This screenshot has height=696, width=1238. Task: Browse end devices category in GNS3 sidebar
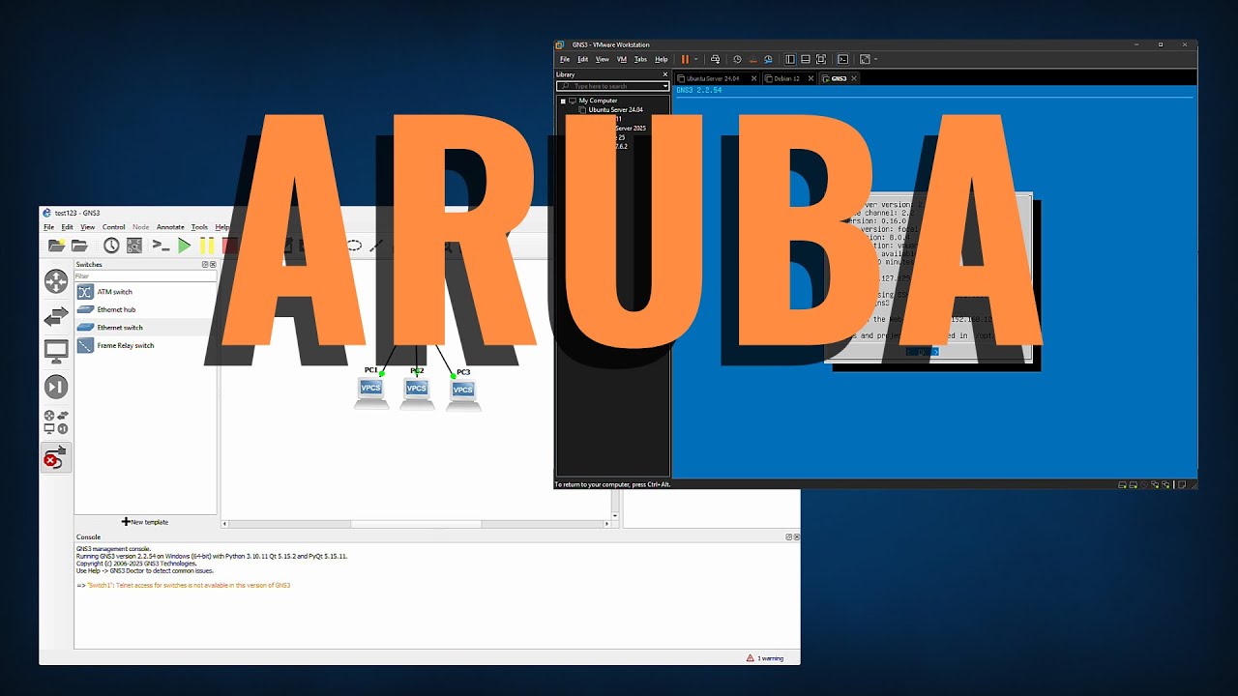56,351
